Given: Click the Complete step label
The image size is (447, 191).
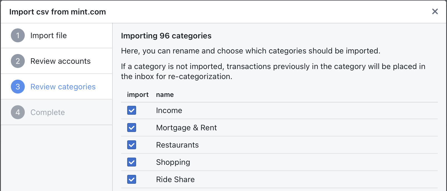Looking at the screenshot, I should pos(47,112).
